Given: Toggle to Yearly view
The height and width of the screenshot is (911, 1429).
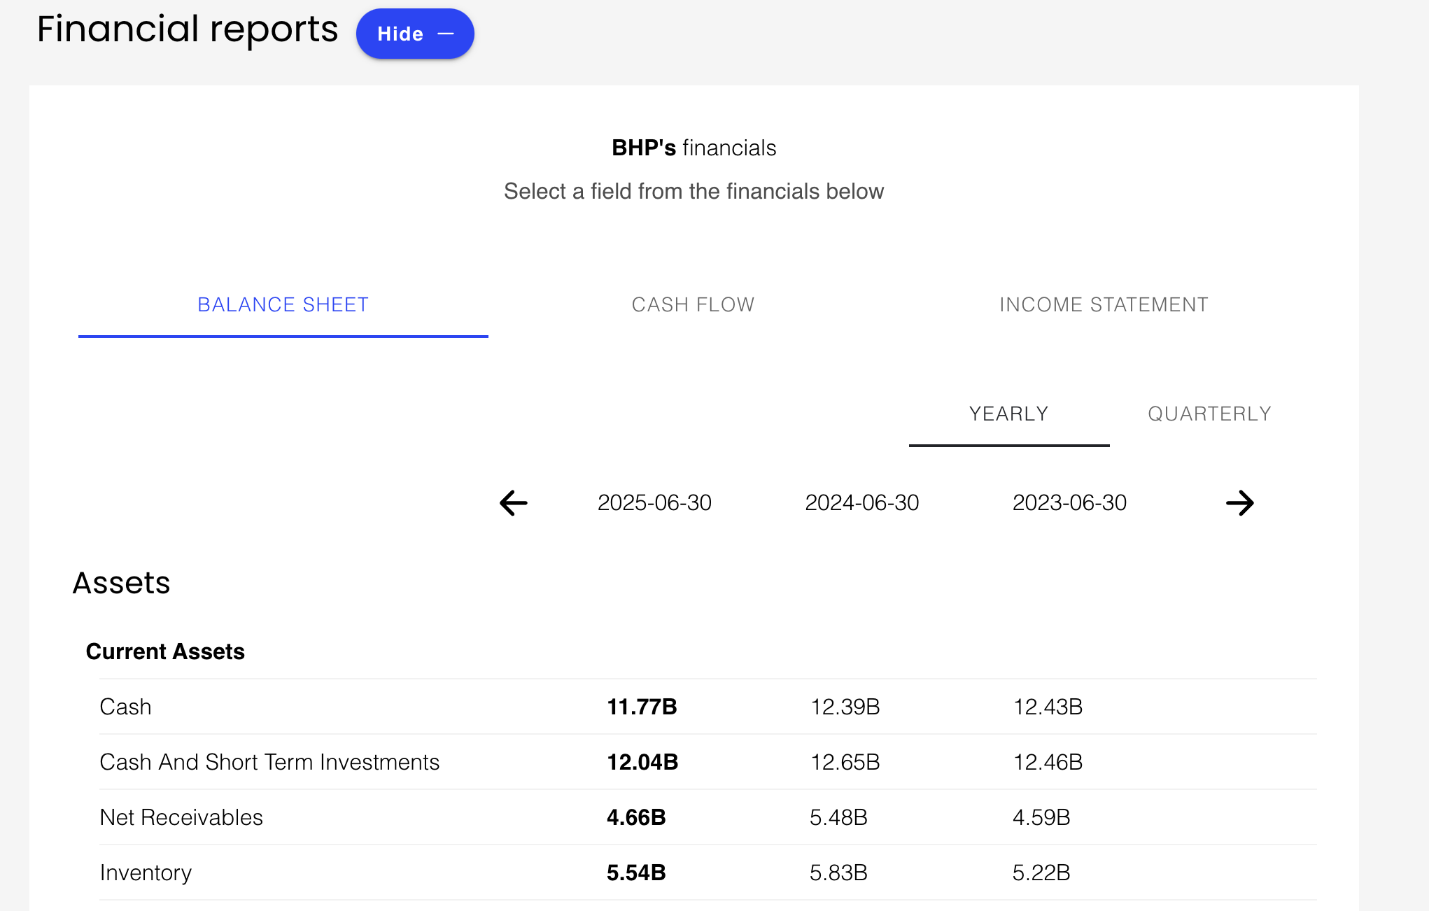Looking at the screenshot, I should pyautogui.click(x=1008, y=414).
